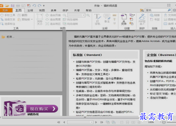
Task: Click the 现在购买 buy now button
Action: tap(42, 109)
